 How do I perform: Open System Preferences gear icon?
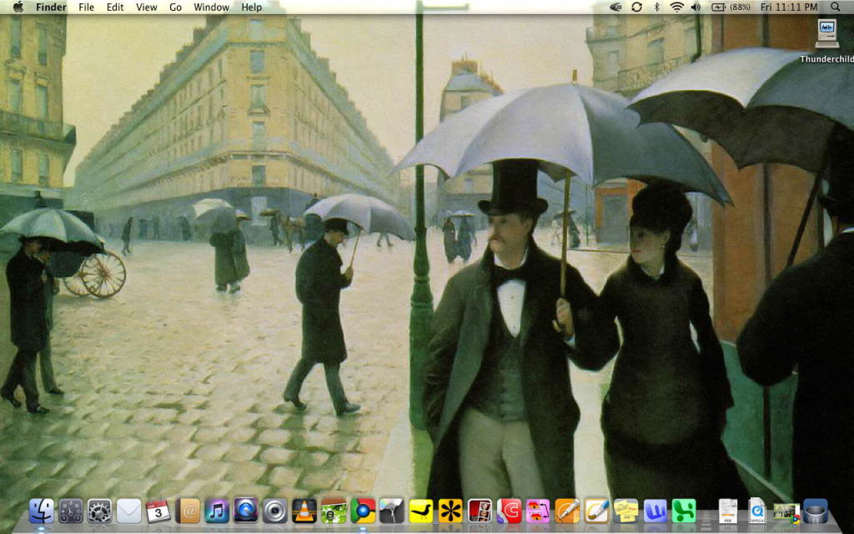pos(100,511)
